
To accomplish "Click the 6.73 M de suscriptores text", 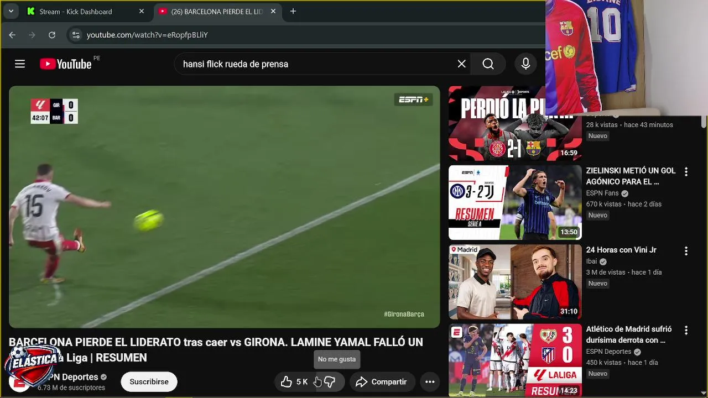I will point(71,387).
